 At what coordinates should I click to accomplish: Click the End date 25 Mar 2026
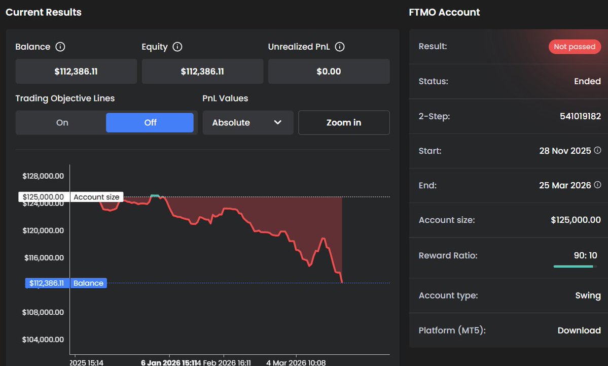(565, 185)
